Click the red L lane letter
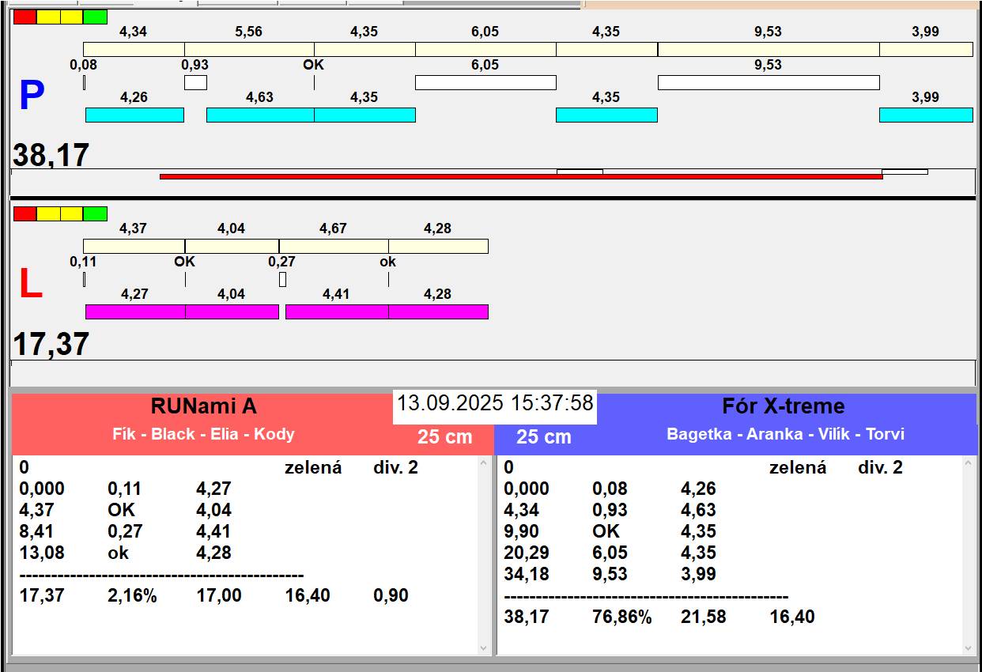 click(30, 285)
